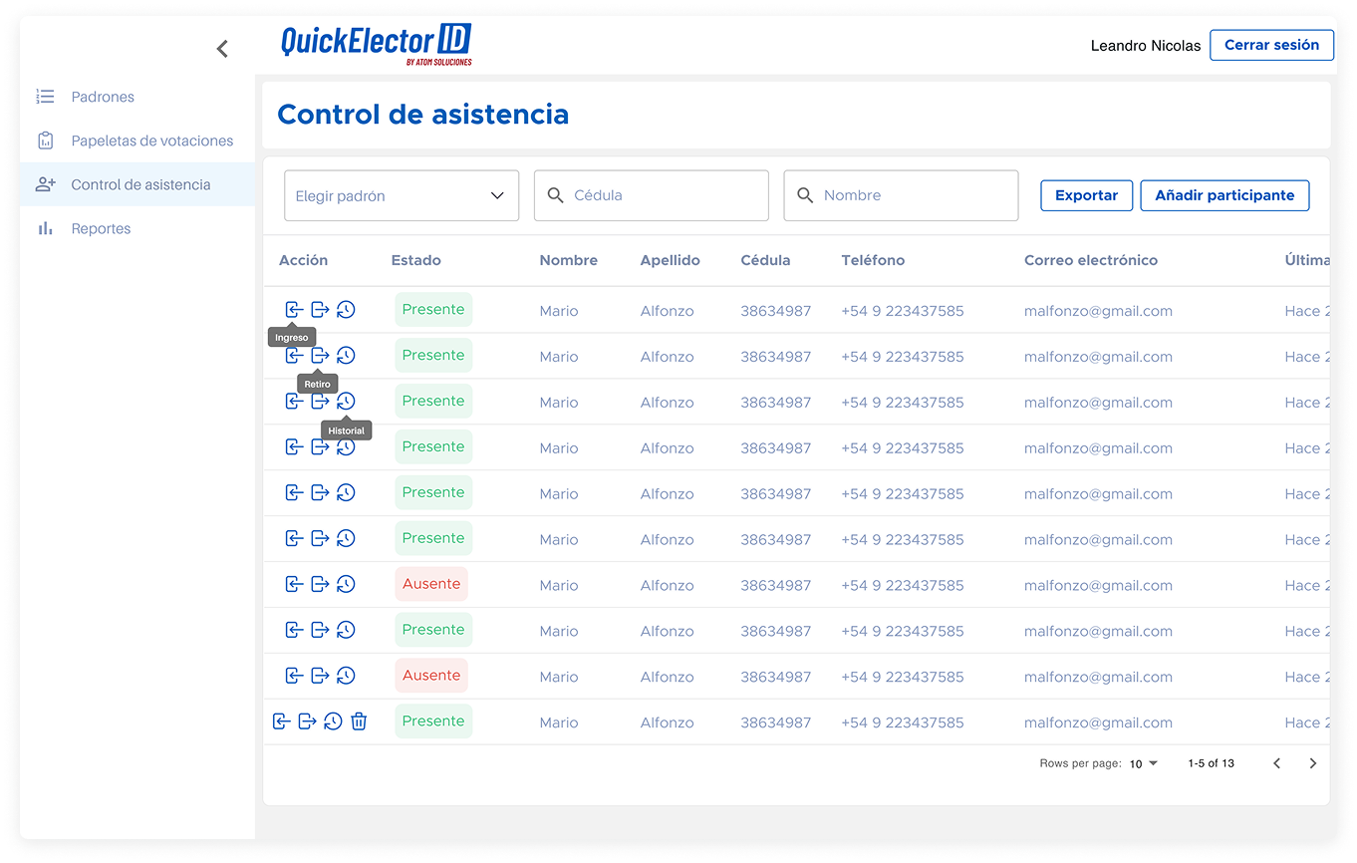Open the Rows per page dropdown
The image size is (1357, 863).
1144,763
